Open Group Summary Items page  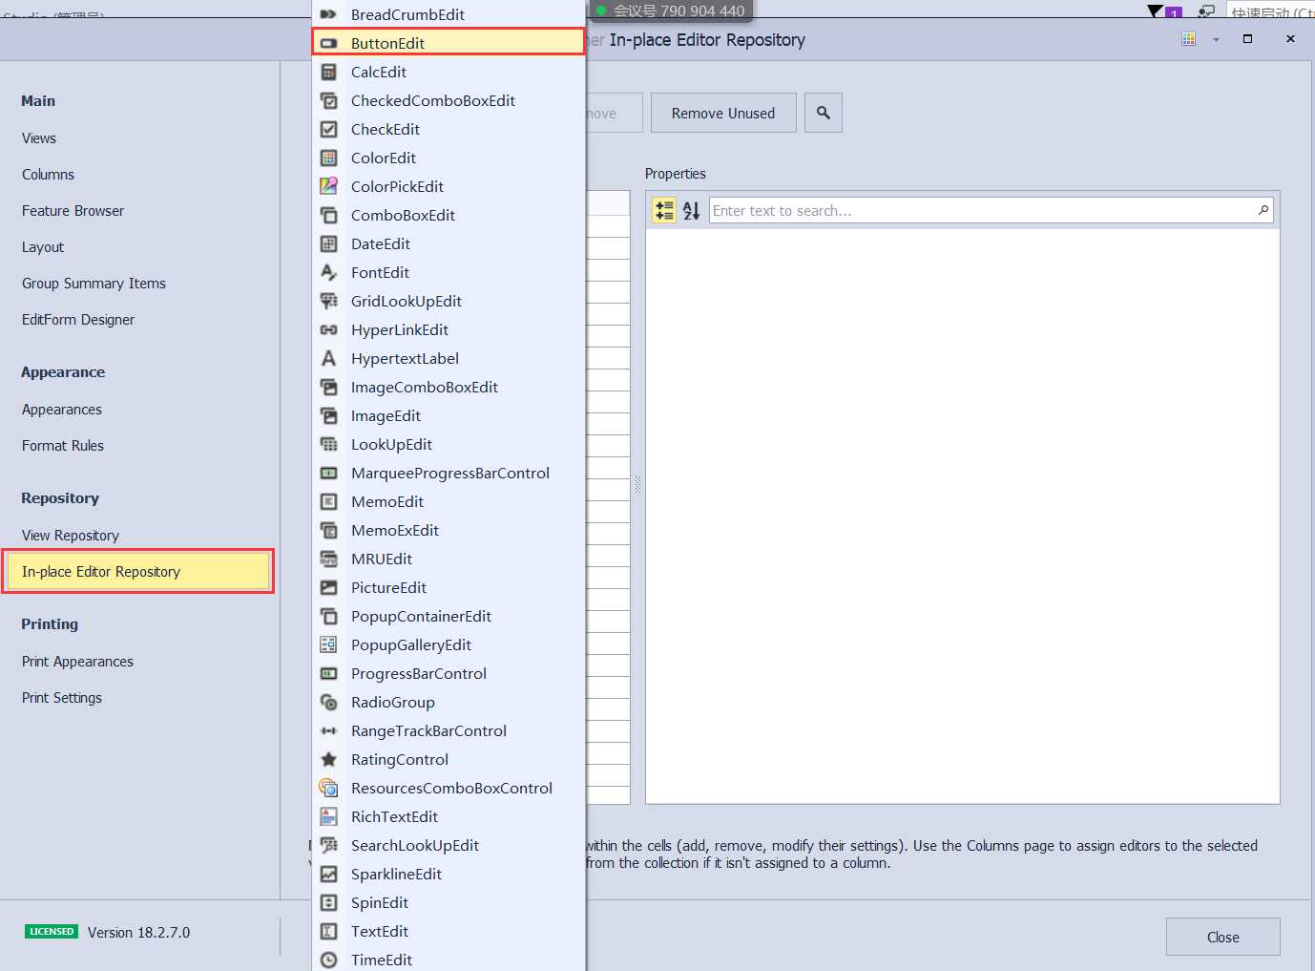[x=94, y=284]
